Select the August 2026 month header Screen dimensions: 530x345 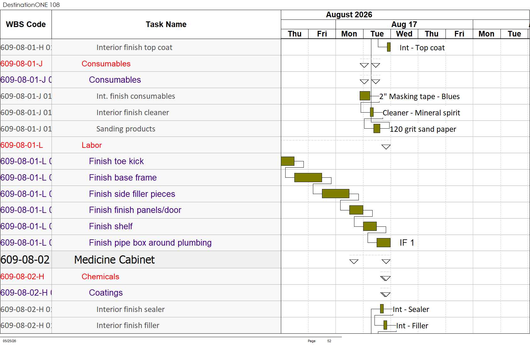pos(349,15)
